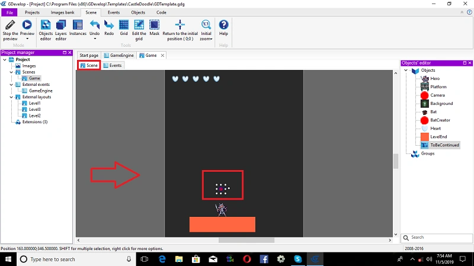The height and width of the screenshot is (266, 474).
Task: Select the Scene sub-tab
Action: [x=89, y=65]
